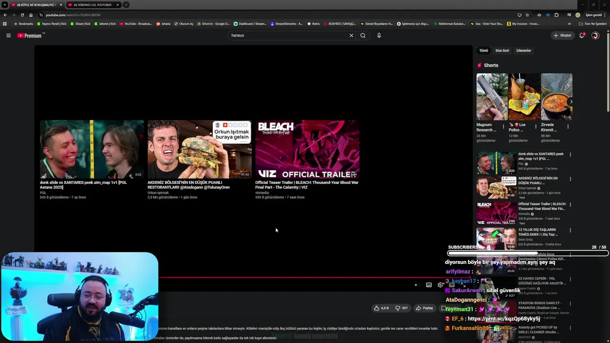The image size is (610, 343).
Task: Play donk slide vs XANTARES end-screen video
Action: [x=91, y=149]
